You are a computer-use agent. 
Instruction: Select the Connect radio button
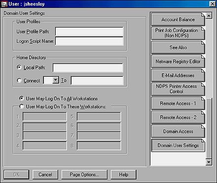point(19,80)
